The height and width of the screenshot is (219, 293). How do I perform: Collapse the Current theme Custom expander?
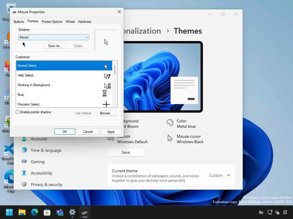click(229, 175)
